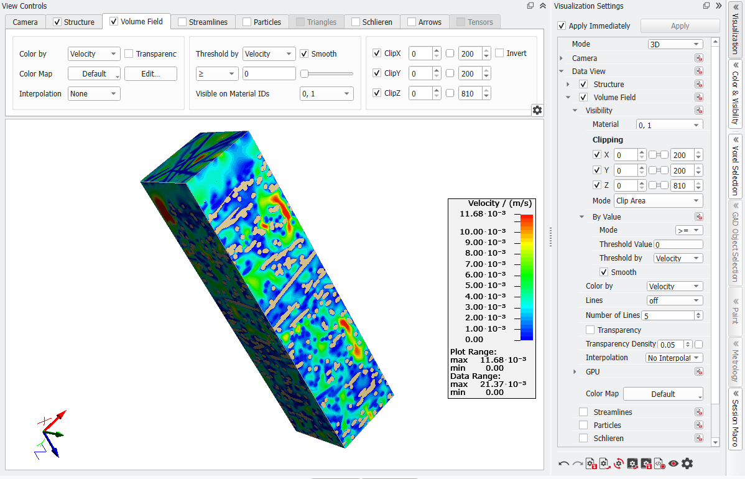The image size is (745, 479).
Task: Click the dark window gear with arrow icon
Action: pyautogui.click(x=632, y=464)
